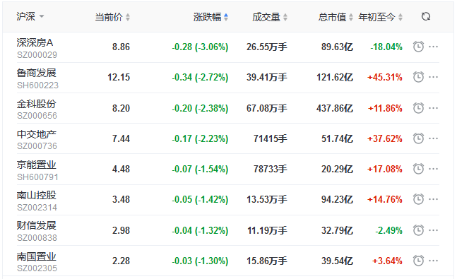Click current price 2.98
The height and width of the screenshot is (279, 457).
(x=121, y=230)
